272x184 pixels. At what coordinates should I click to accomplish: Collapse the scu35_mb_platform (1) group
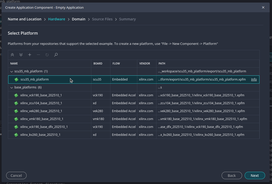12,71
